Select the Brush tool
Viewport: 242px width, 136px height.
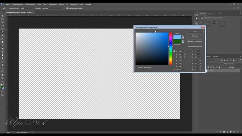(3, 39)
